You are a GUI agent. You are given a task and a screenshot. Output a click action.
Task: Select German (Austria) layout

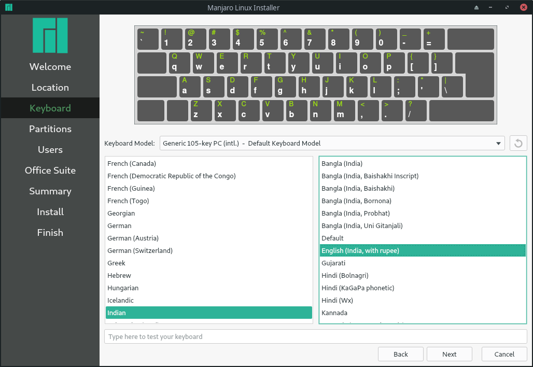click(x=209, y=238)
